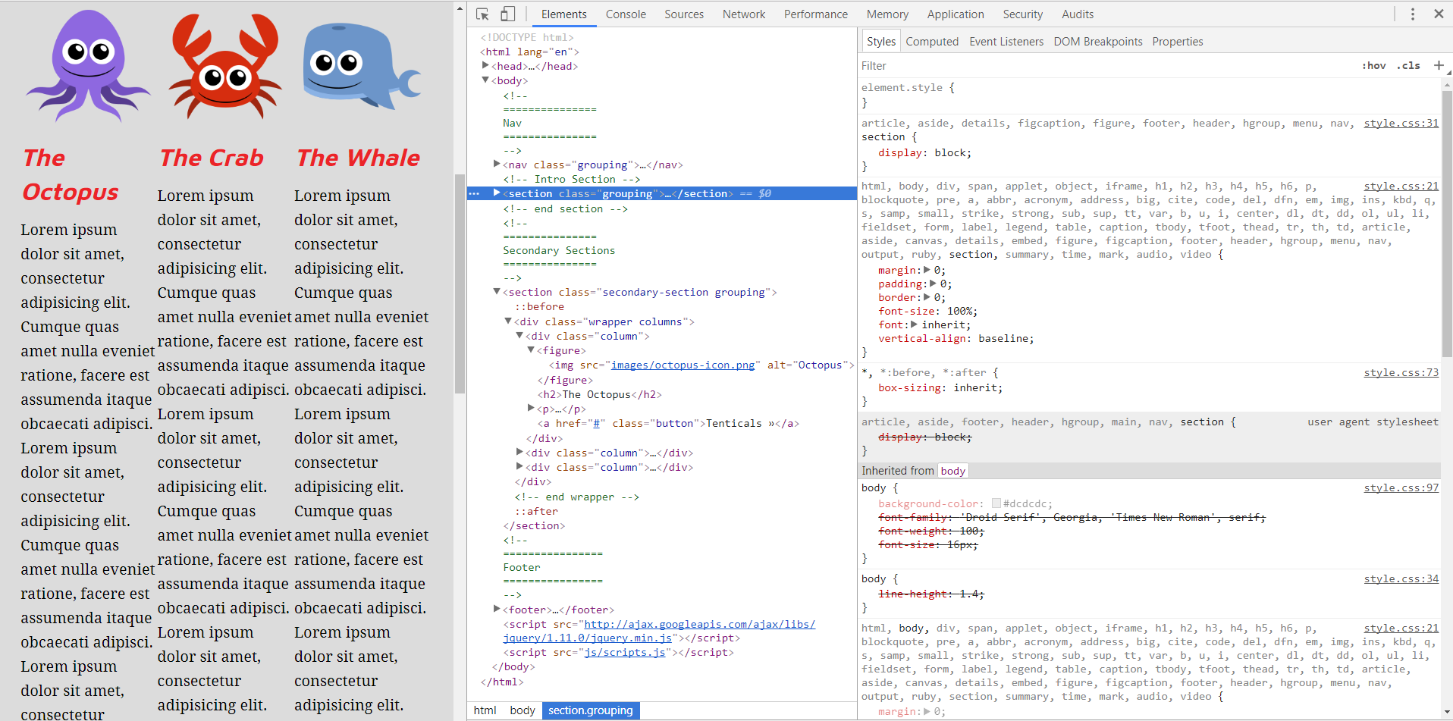The width and height of the screenshot is (1453, 721).
Task: Close the DevTools panel
Action: coord(1439,14)
